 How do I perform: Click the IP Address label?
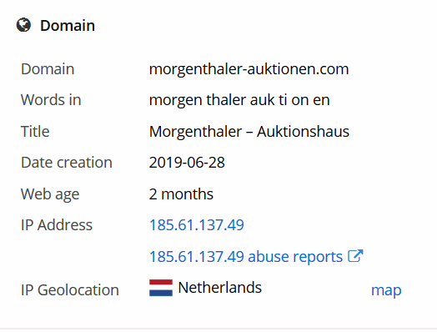57,225
